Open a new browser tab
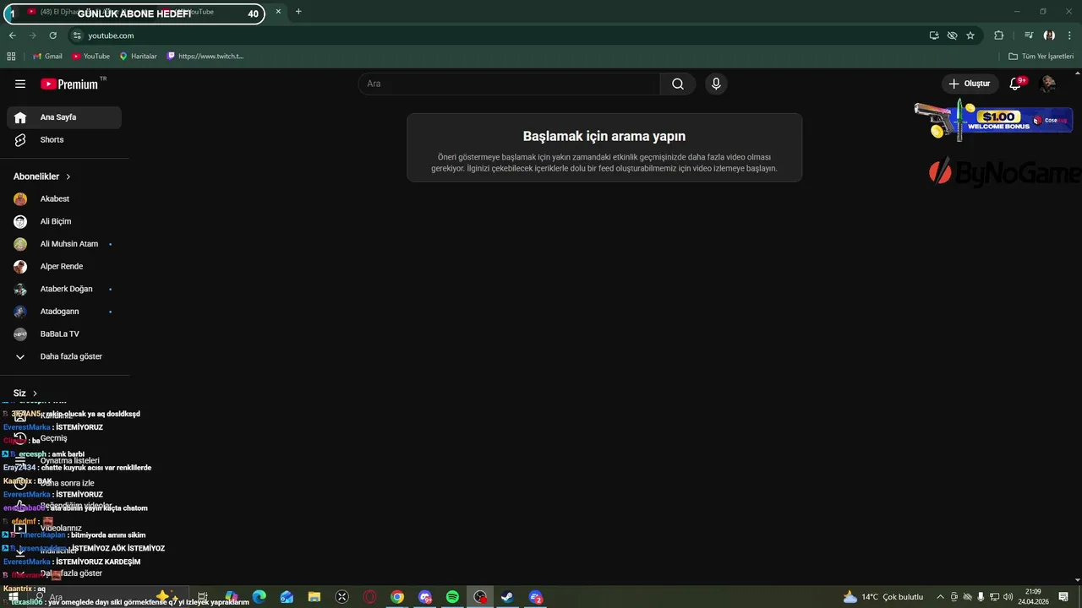The height and width of the screenshot is (608, 1082). click(x=298, y=12)
